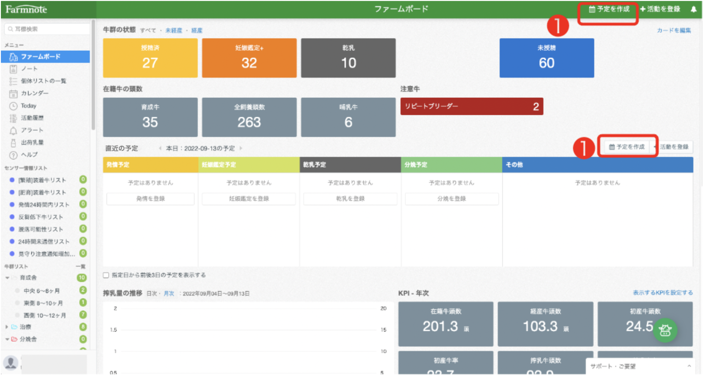Viewport: 703px width, 375px height.
Task: Toggle 指定日から前後3日の予定を表示する checkbox
Action: click(x=106, y=275)
